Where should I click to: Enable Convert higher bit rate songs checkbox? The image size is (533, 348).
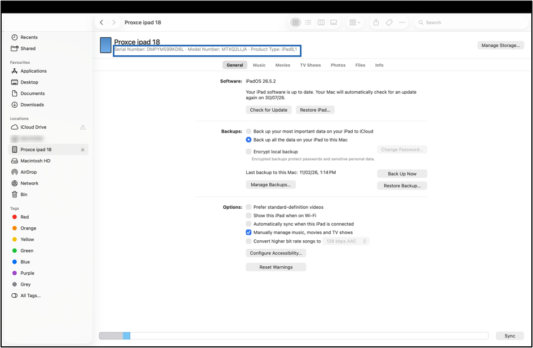[x=248, y=241]
